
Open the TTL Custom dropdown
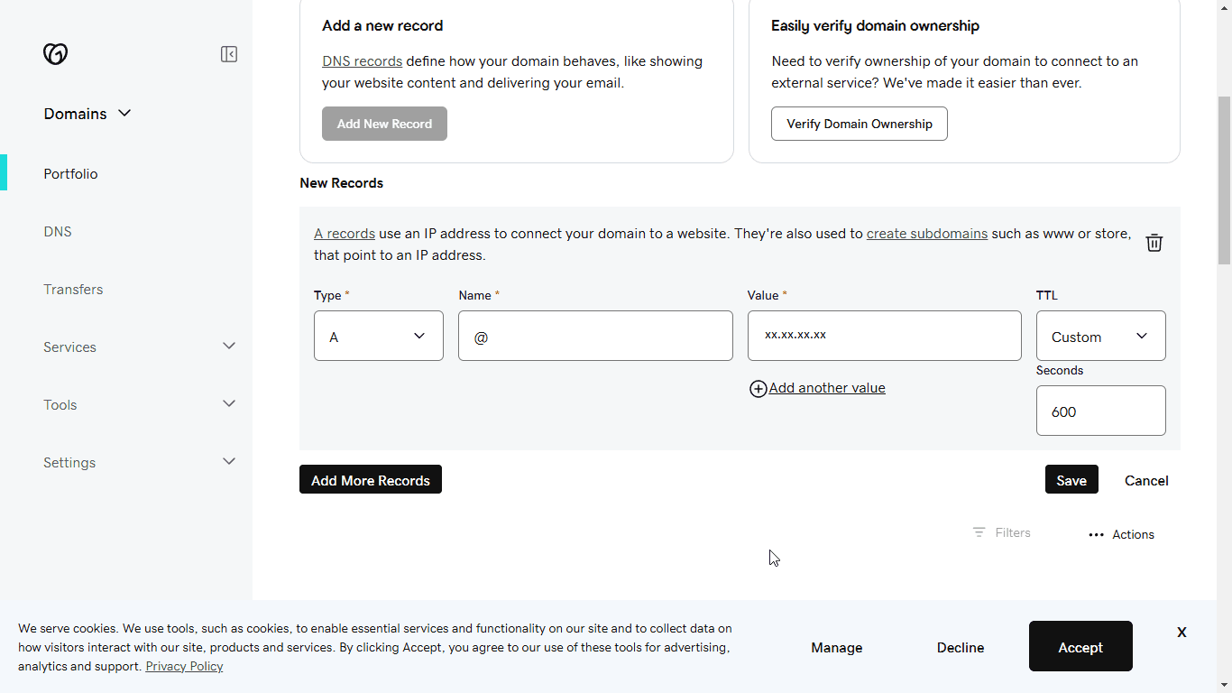pos(1100,336)
